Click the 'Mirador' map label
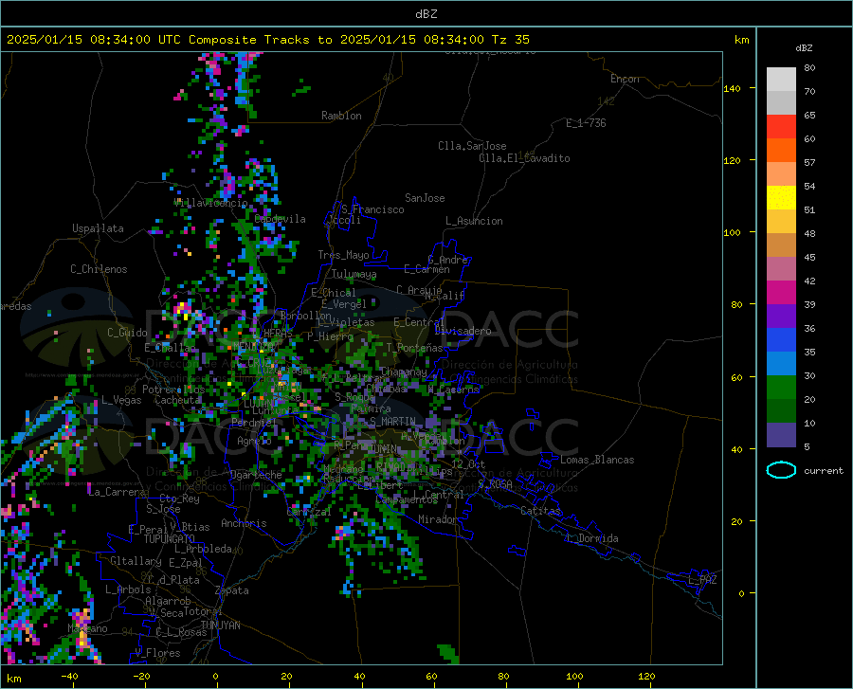The width and height of the screenshot is (853, 689). [438, 519]
